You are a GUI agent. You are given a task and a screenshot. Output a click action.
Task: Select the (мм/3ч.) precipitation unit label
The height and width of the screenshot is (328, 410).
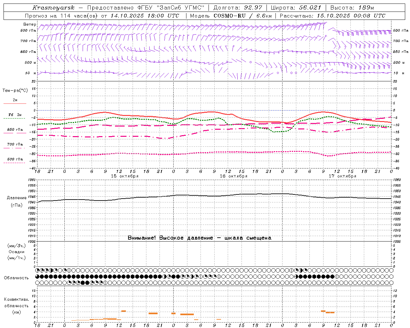[x=17, y=246]
